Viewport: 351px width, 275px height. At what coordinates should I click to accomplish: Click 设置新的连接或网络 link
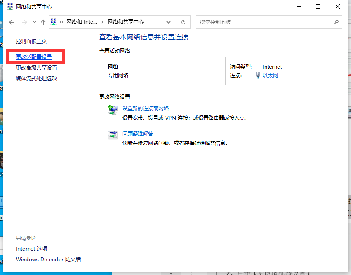[x=145, y=109]
